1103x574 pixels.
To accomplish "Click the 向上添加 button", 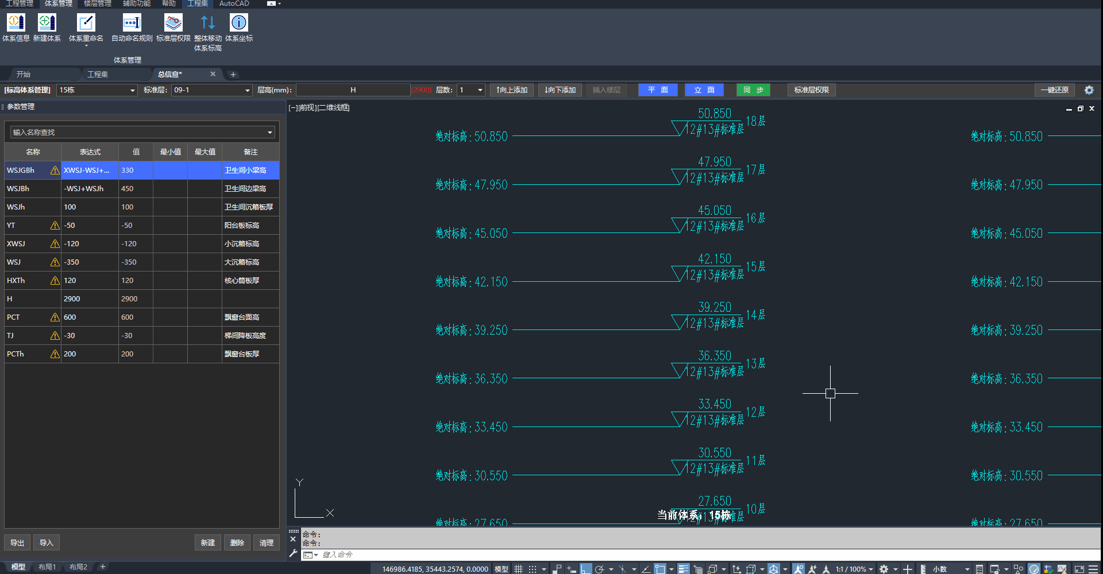I will pyautogui.click(x=512, y=90).
